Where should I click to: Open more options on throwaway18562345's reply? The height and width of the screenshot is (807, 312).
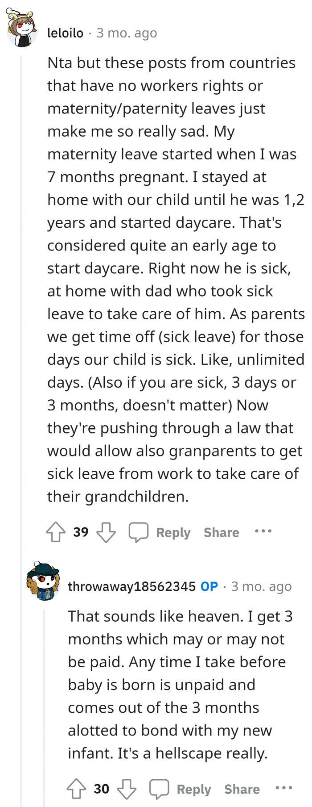283,788
